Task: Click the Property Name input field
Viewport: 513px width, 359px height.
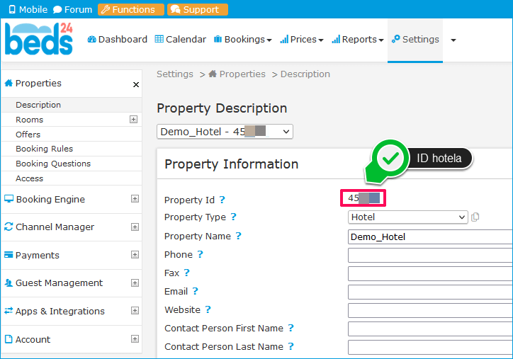Action: 429,237
